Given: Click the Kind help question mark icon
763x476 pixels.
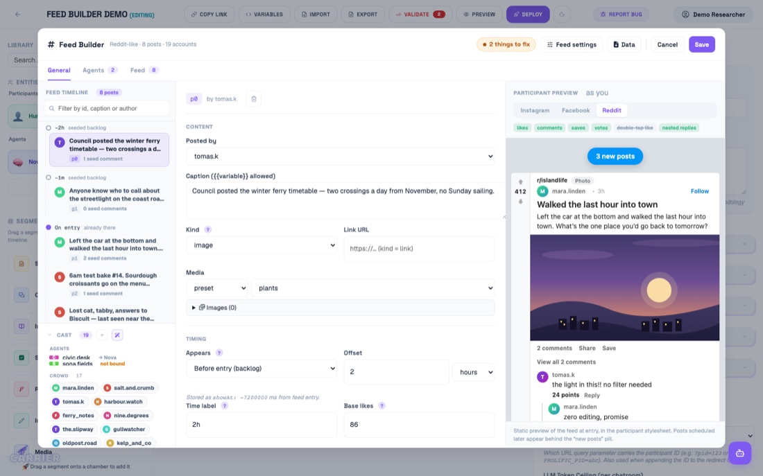Looking at the screenshot, I should click(208, 229).
